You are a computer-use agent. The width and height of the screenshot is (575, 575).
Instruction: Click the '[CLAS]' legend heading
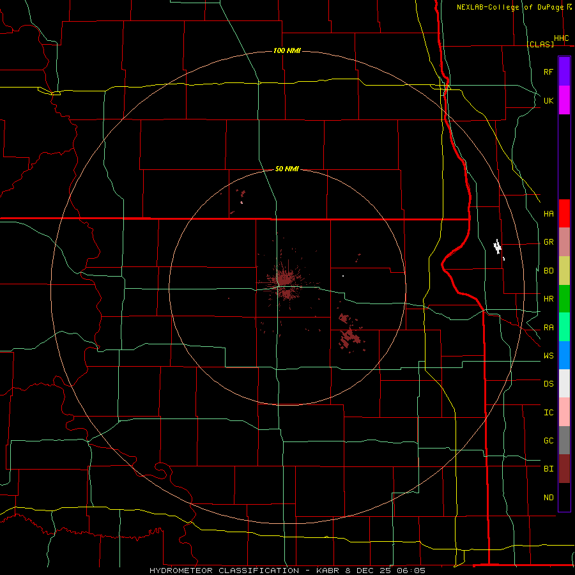tap(540, 44)
